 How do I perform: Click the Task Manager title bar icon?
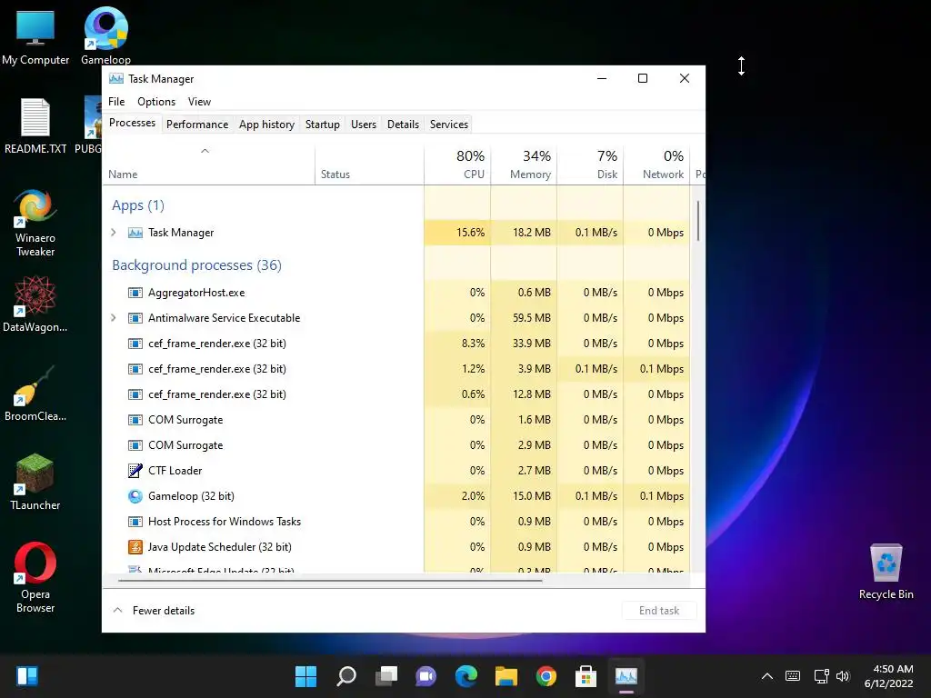pyautogui.click(x=116, y=78)
